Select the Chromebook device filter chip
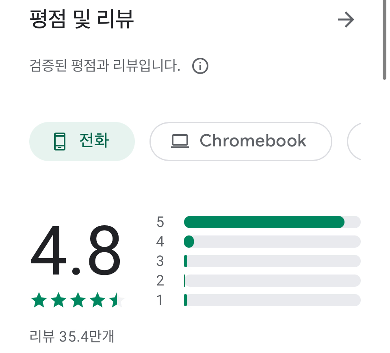390x353 pixels. [x=241, y=142]
